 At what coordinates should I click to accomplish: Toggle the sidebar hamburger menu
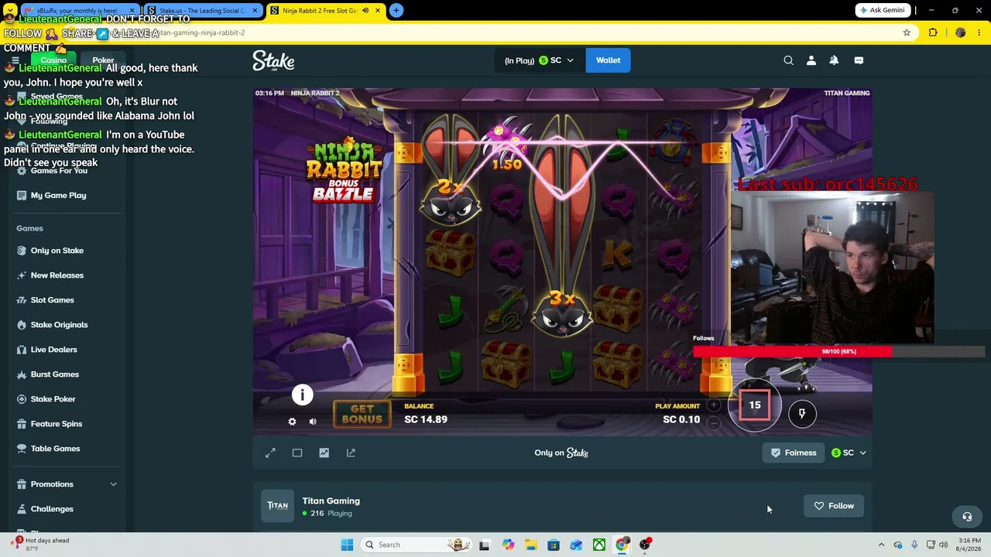[x=15, y=60]
